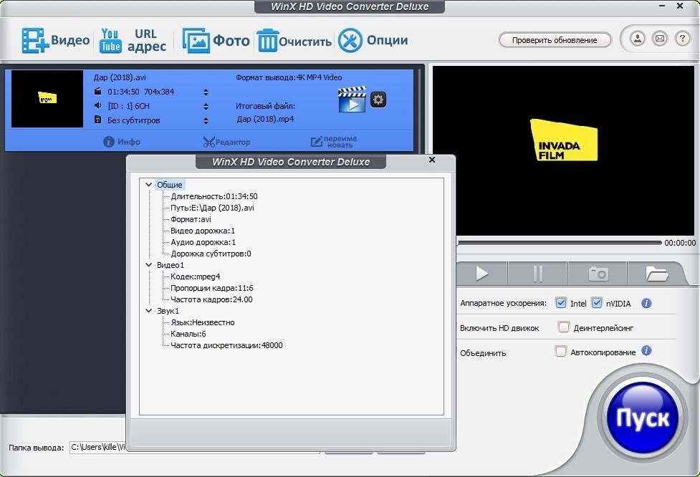Select the Кодек:mpeg4 row

pos(195,276)
